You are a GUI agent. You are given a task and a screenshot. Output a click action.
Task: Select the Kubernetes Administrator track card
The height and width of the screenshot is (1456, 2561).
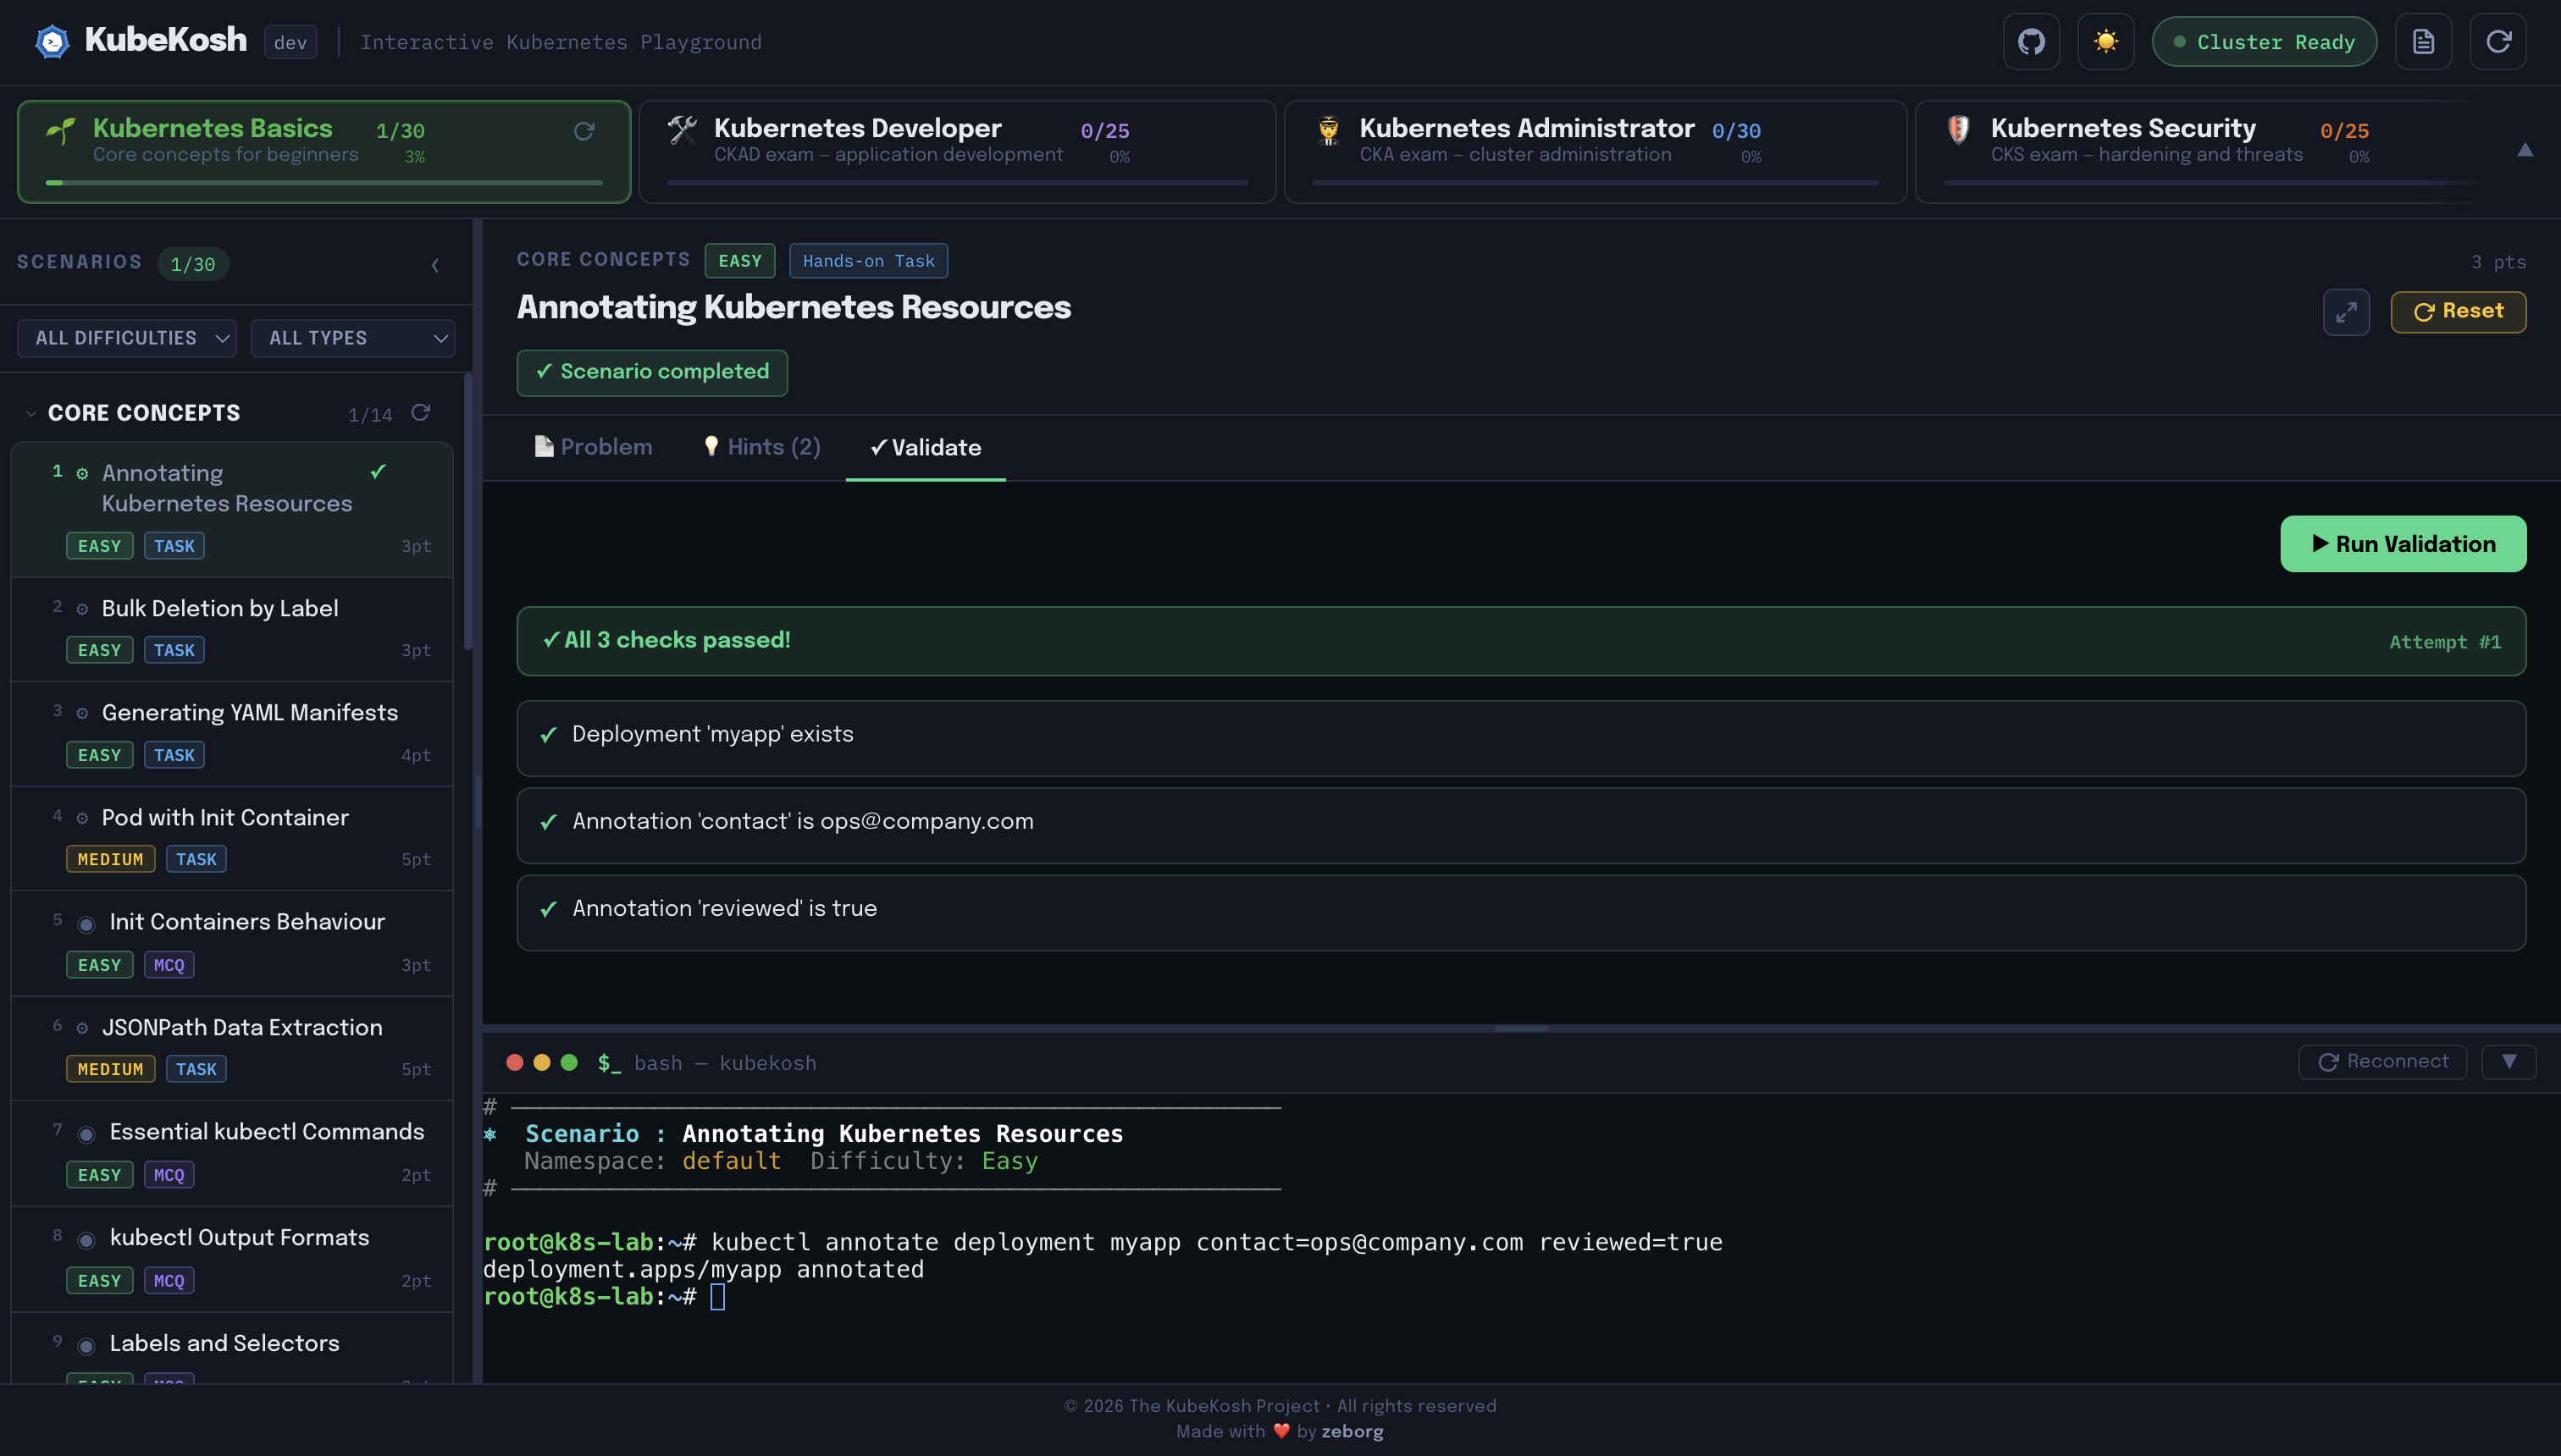coord(1596,152)
